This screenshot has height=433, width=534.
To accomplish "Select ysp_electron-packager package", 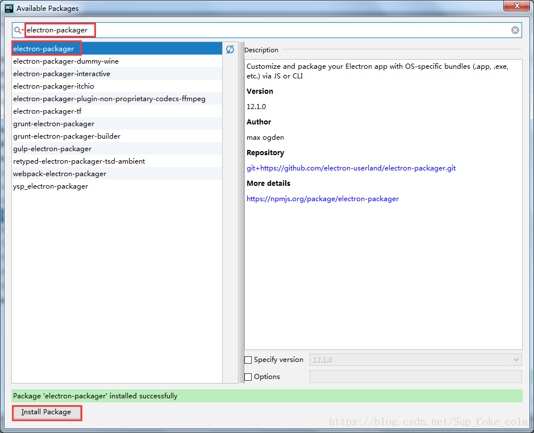I will (117, 186).
